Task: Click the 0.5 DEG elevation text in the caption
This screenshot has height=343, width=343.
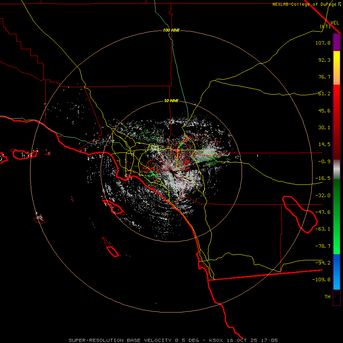Action: point(187,340)
